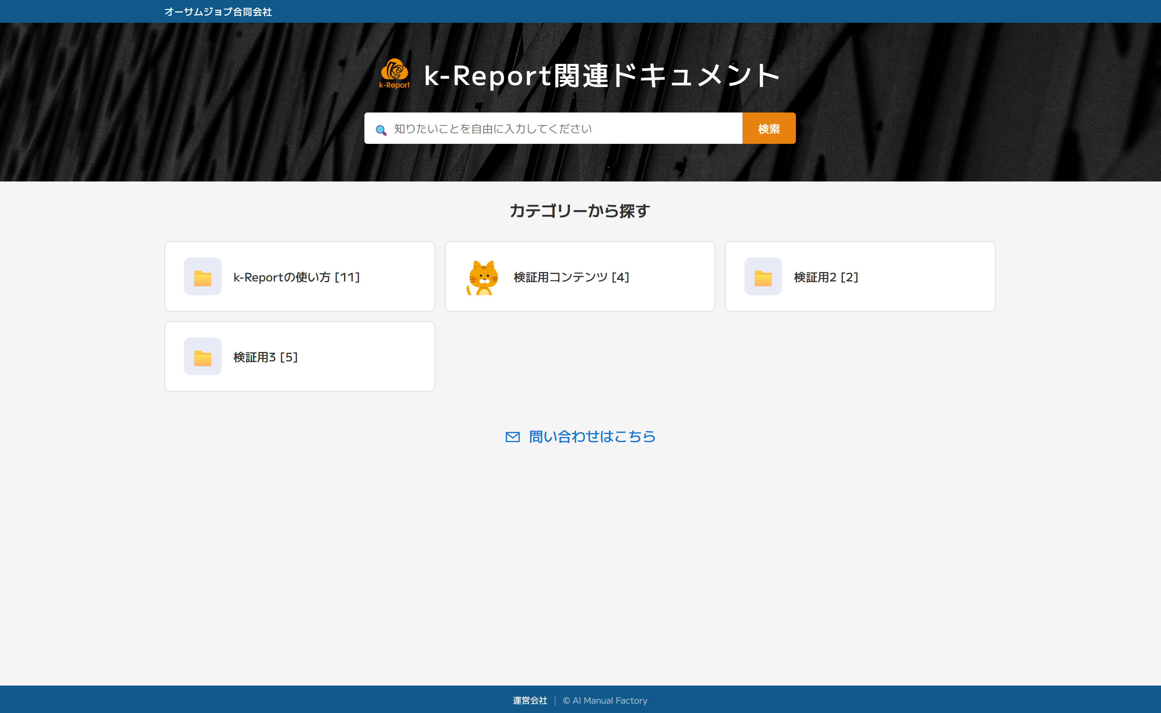Click the envelope icon beside the contact link

pyautogui.click(x=513, y=437)
